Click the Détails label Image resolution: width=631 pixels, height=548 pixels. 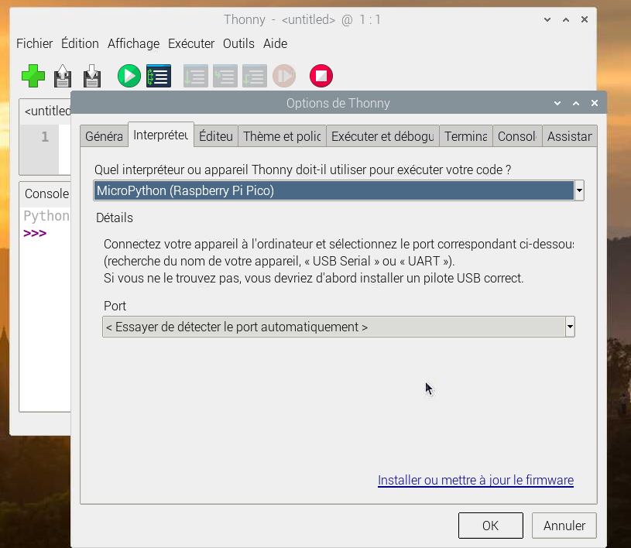115,217
